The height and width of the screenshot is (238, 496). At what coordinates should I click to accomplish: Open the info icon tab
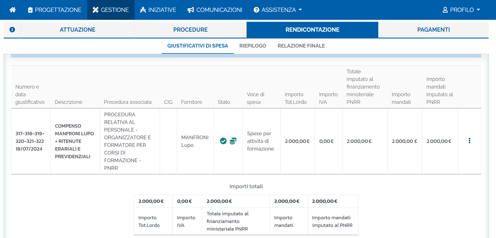tap(12, 30)
